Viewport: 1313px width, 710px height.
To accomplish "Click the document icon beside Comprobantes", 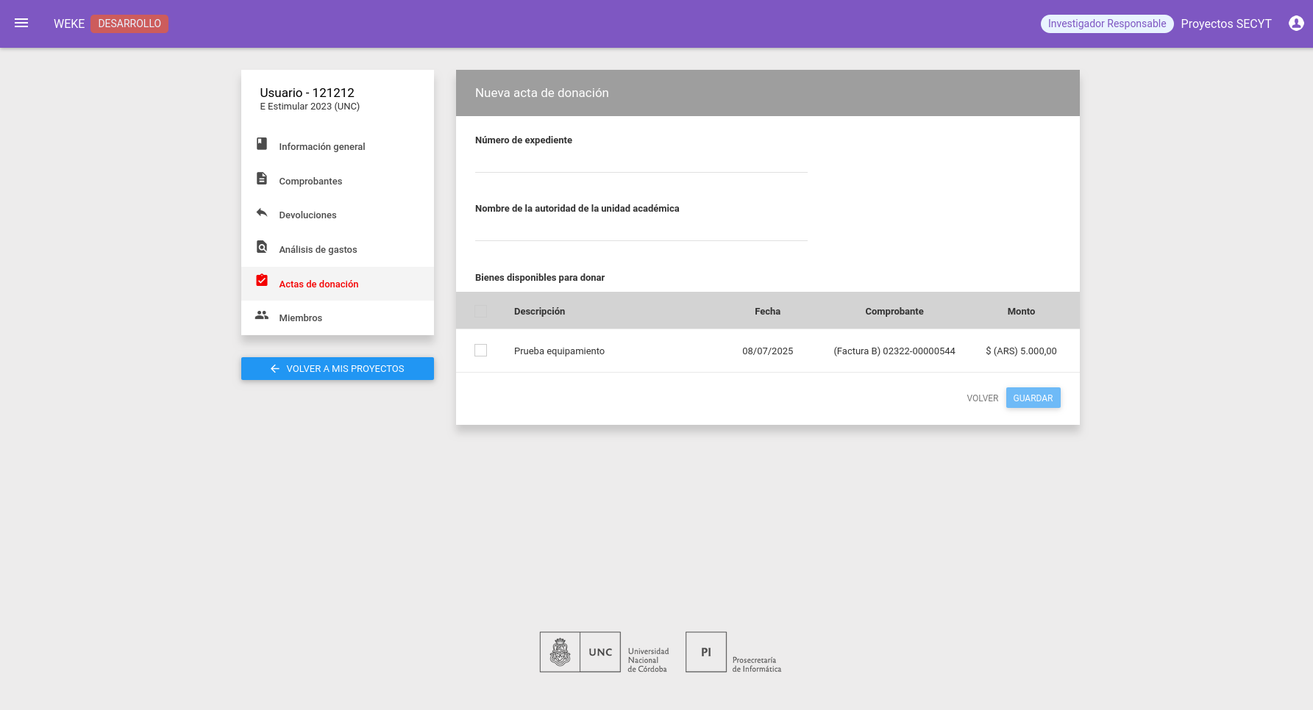I will [262, 179].
